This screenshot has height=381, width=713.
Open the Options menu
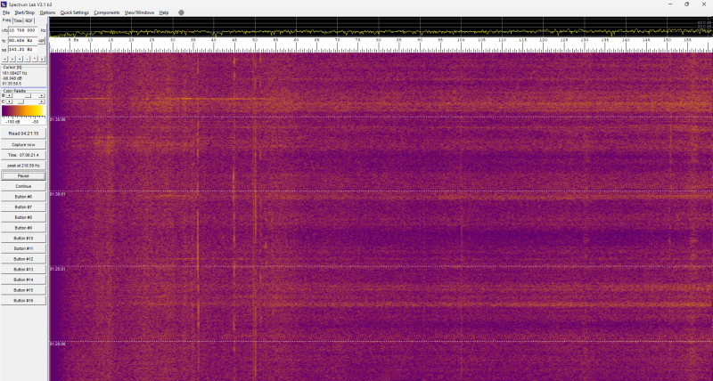47,12
